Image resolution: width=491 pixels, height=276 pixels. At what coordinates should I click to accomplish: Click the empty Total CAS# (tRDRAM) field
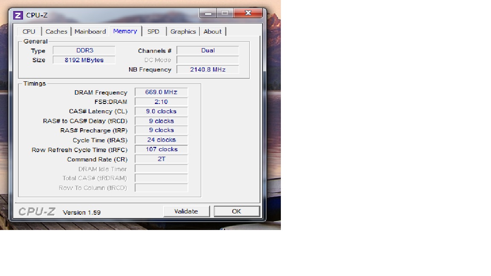[161, 178]
